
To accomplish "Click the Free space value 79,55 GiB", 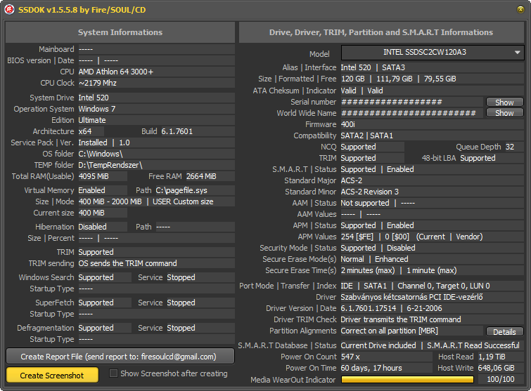I will pyautogui.click(x=440, y=79).
